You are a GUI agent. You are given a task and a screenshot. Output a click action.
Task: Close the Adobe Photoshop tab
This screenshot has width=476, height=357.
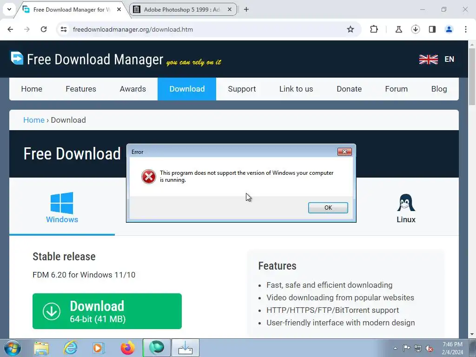point(230,9)
